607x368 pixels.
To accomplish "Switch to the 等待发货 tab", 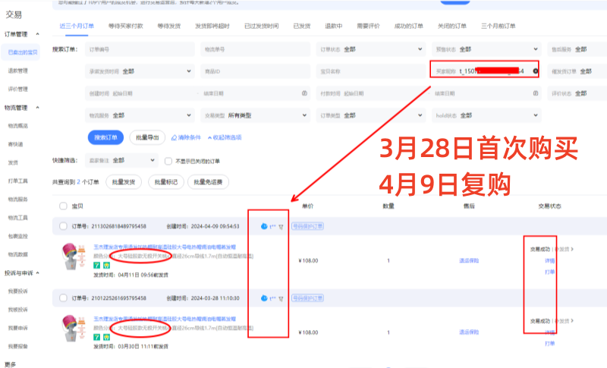I will coord(168,26).
